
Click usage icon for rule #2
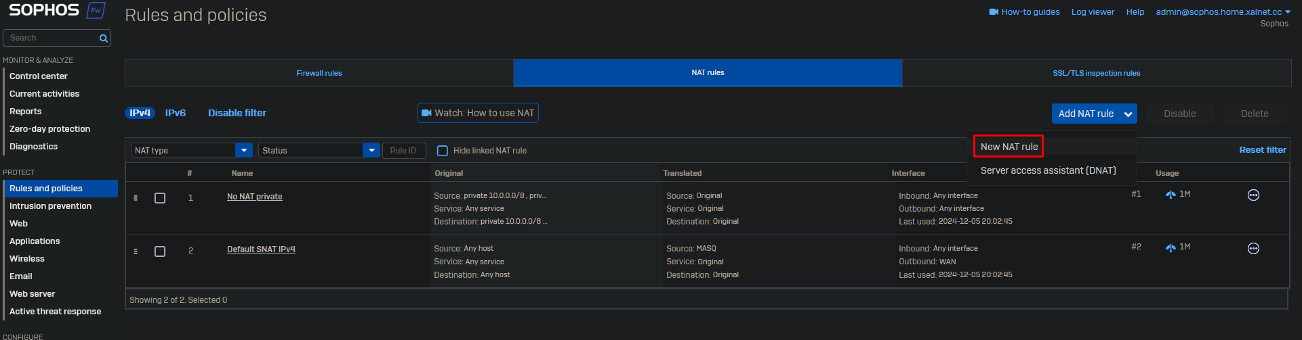(x=1171, y=247)
